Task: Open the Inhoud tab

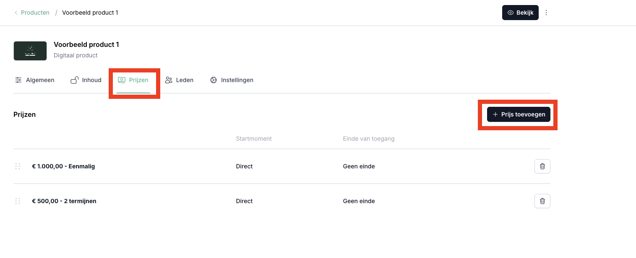Action: pos(91,80)
